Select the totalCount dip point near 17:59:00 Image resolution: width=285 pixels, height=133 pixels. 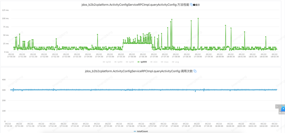(x=195, y=91)
